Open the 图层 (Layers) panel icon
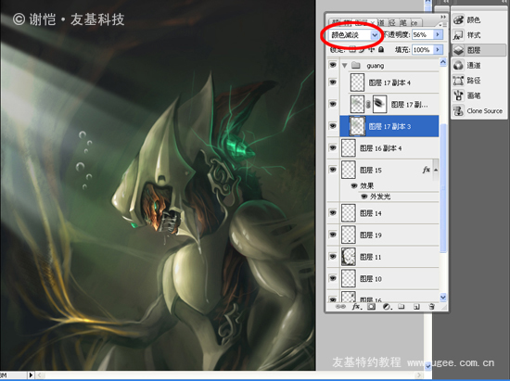Viewport: 510px width, 381px height. pyautogui.click(x=458, y=50)
